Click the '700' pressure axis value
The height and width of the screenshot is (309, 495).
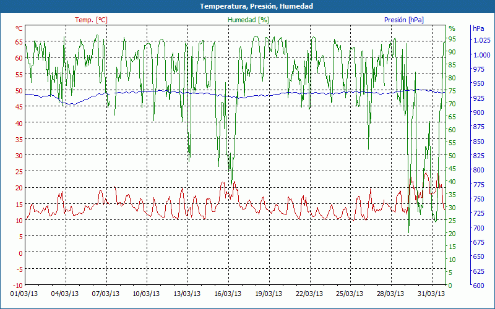tap(478, 227)
